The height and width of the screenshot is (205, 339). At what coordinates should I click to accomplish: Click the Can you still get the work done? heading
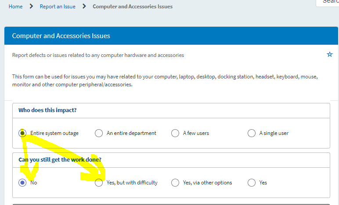(x=60, y=159)
